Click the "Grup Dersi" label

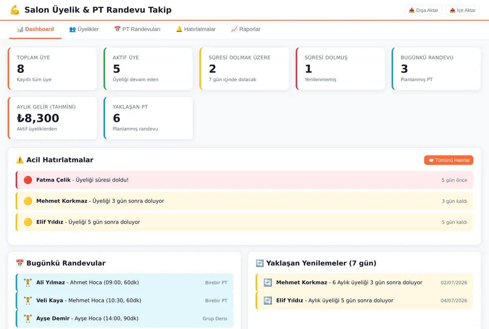215,318
